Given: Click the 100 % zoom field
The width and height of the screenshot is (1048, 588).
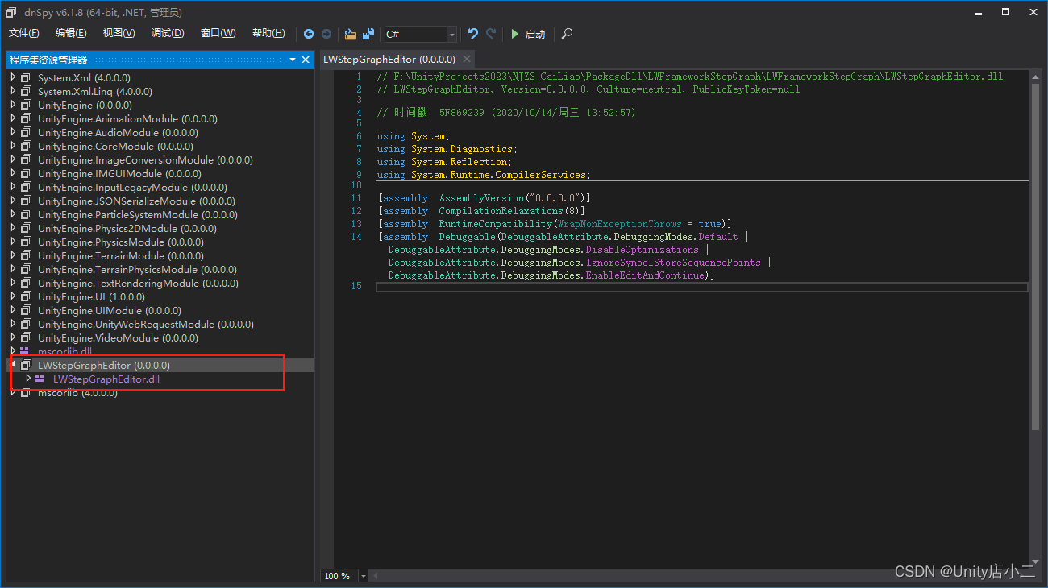Looking at the screenshot, I should 339,575.
